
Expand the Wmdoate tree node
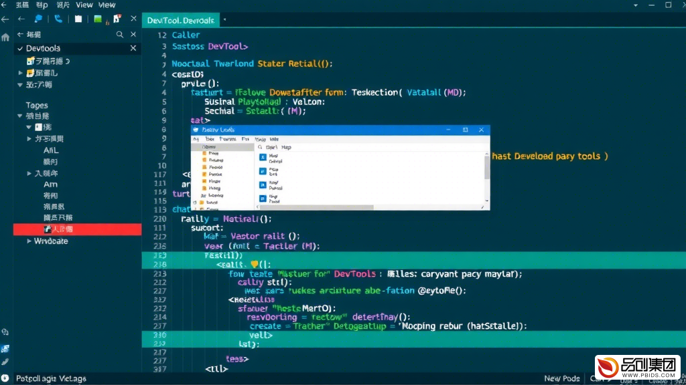click(29, 241)
